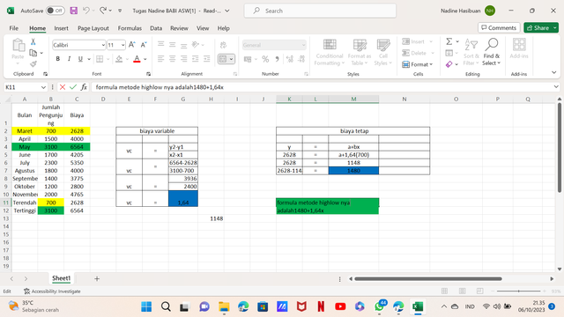Click the Copy icon

(33, 53)
